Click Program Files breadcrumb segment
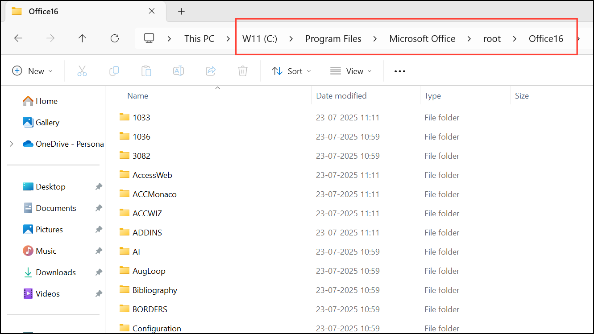Image resolution: width=594 pixels, height=334 pixels. tap(333, 39)
